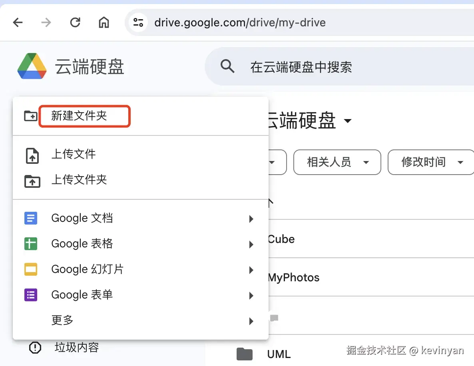Click the magnifier search icon
The height and width of the screenshot is (366, 474).
point(227,66)
